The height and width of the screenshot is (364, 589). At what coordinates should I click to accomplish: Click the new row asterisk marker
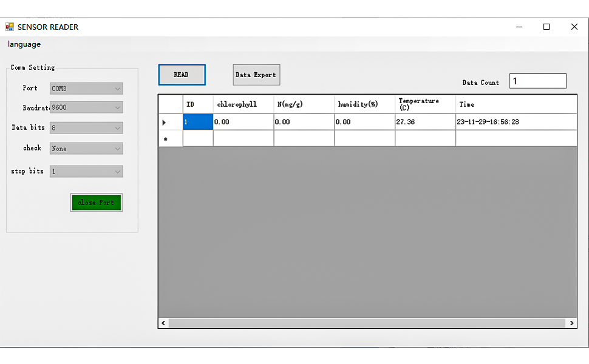pyautogui.click(x=165, y=139)
